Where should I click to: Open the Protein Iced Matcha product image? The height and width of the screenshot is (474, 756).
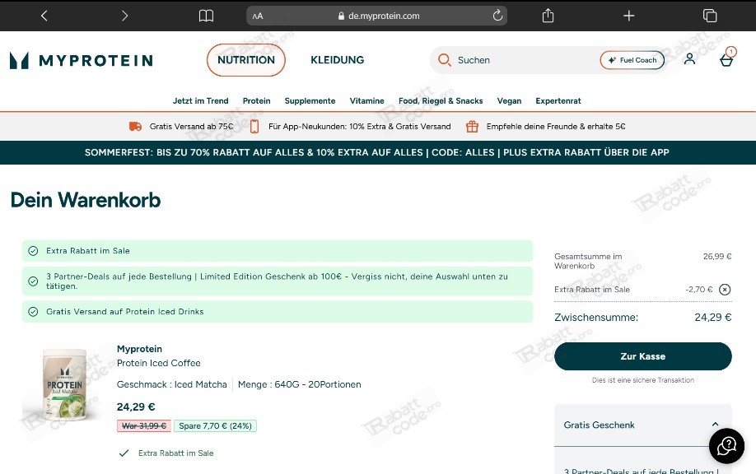click(x=64, y=385)
